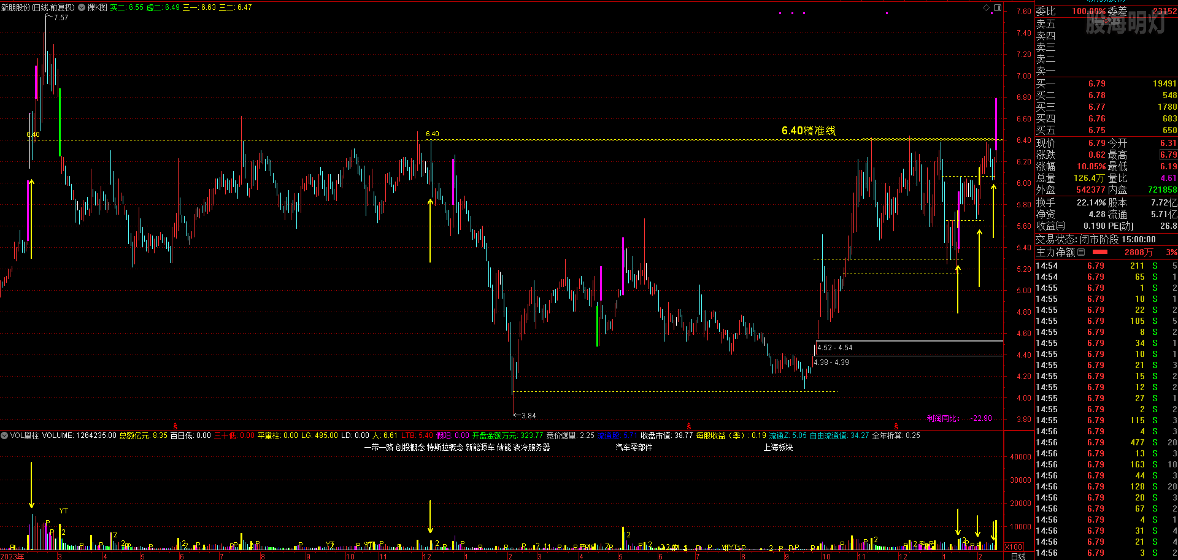The width and height of the screenshot is (1178, 560).
Task: Click the 买一 bid price 6.79
Action: tap(1097, 83)
